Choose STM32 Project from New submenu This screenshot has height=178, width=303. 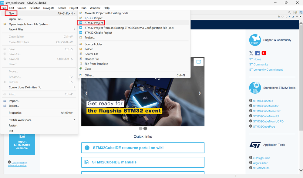[x=134, y=23]
